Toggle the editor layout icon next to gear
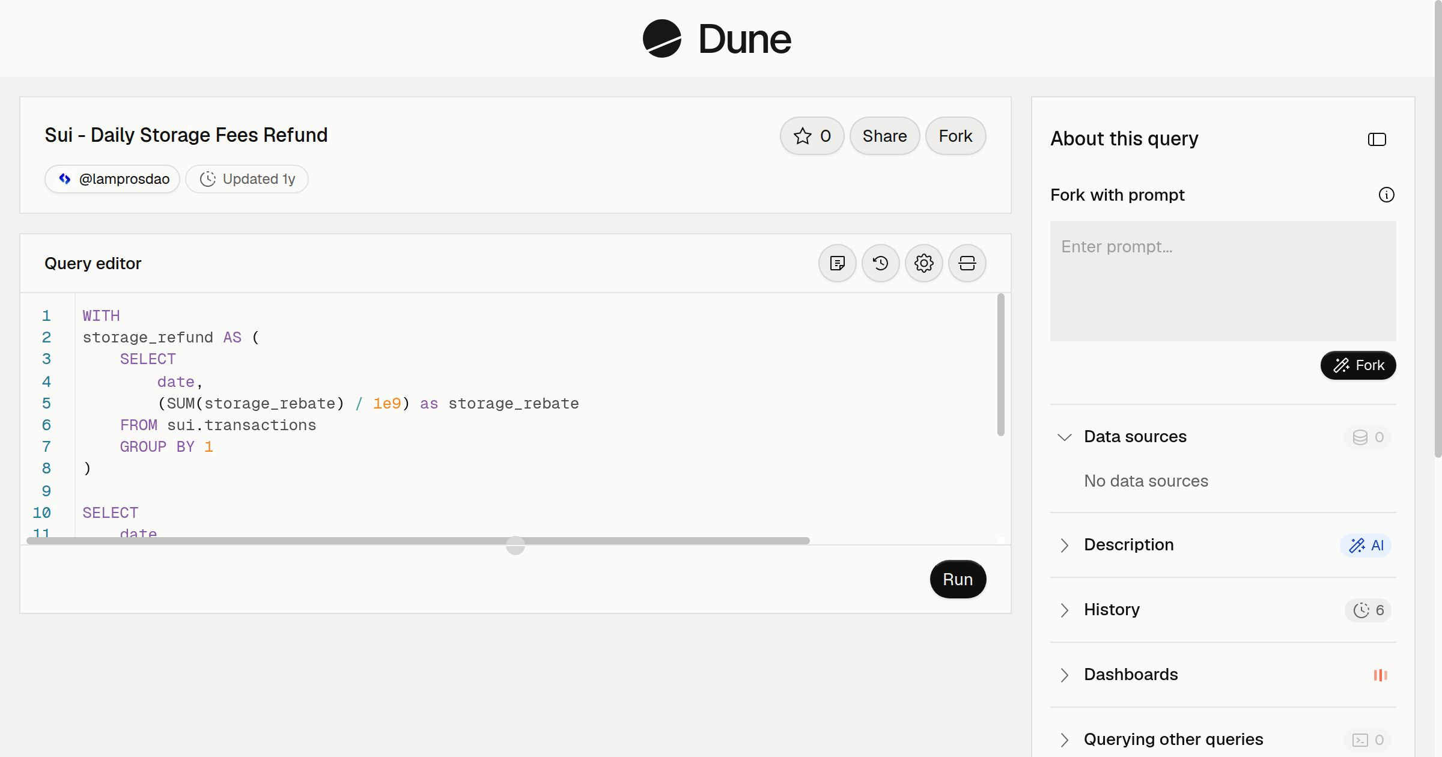The height and width of the screenshot is (757, 1442). click(x=967, y=263)
